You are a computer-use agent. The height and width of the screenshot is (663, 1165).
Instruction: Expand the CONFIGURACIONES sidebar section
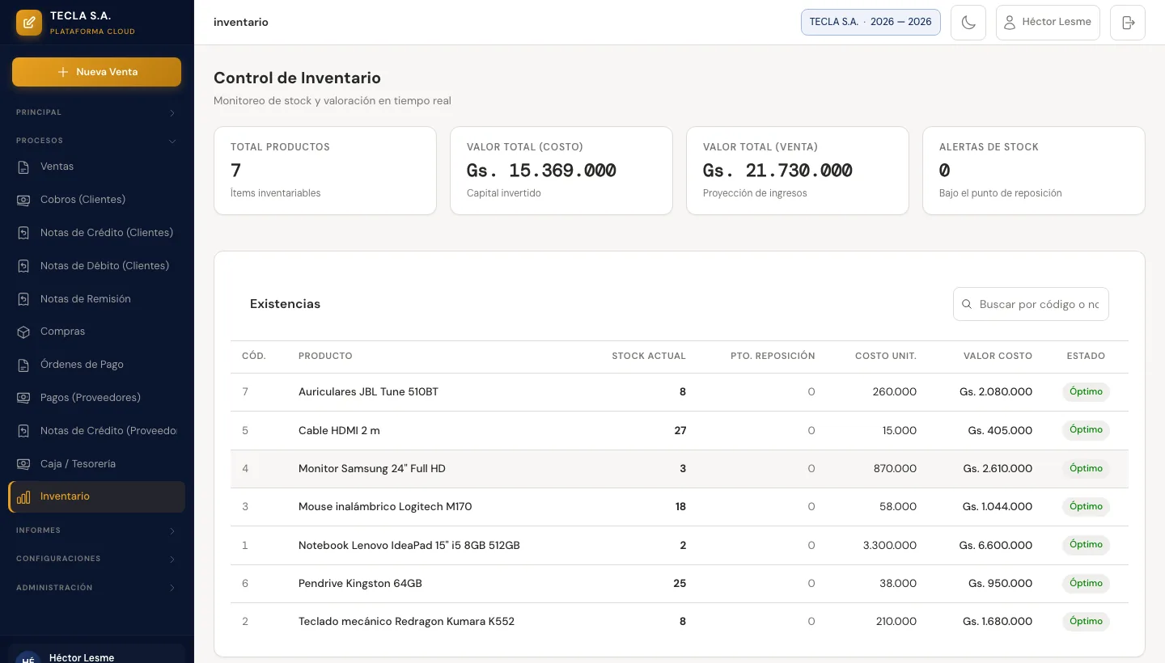[96, 559]
